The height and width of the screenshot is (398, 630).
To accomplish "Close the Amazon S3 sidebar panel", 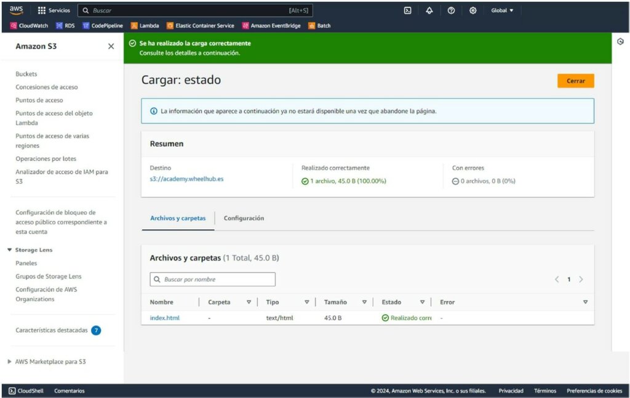I will 111,46.
